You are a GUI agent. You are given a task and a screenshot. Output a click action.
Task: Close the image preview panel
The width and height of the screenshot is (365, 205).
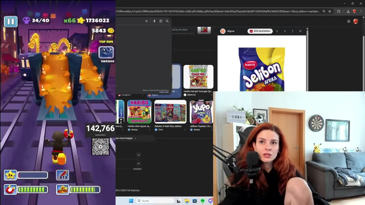point(300,31)
